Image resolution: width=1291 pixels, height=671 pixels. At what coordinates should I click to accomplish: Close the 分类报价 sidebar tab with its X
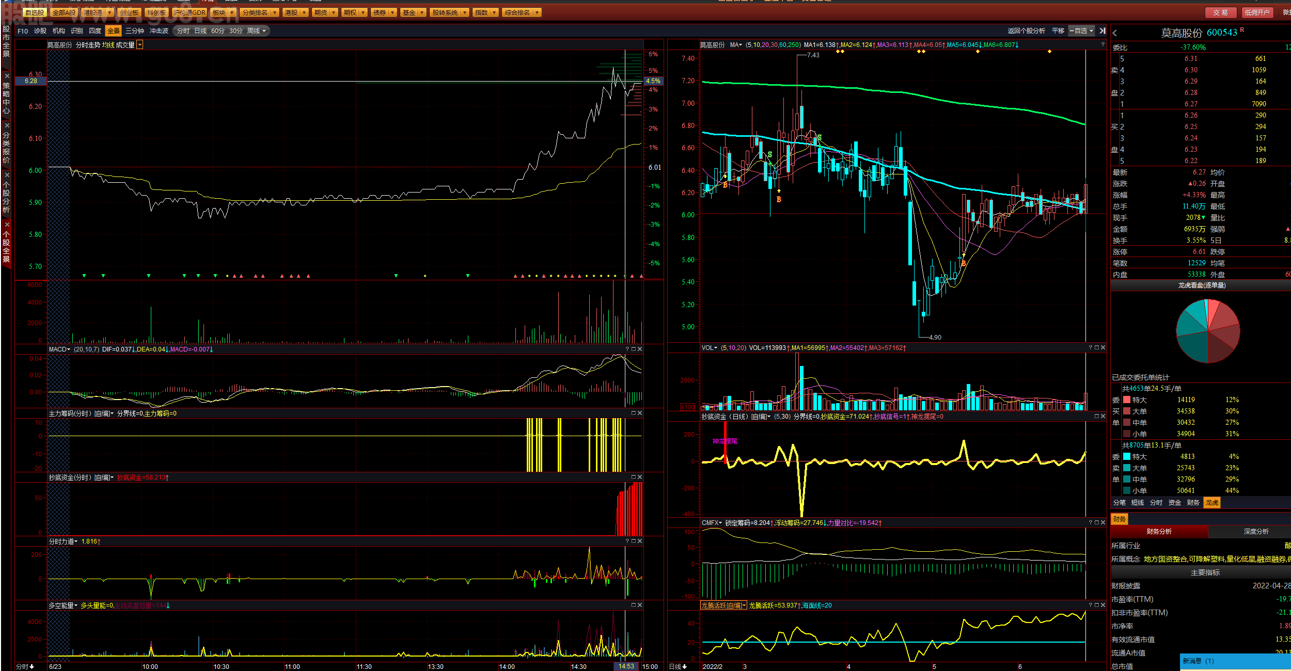(x=7, y=125)
